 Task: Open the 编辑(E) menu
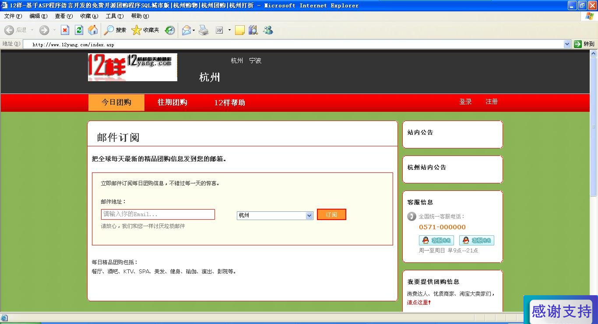[x=38, y=16]
